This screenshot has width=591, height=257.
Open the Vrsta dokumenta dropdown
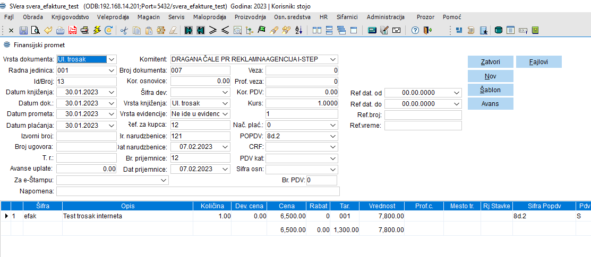pos(112,59)
